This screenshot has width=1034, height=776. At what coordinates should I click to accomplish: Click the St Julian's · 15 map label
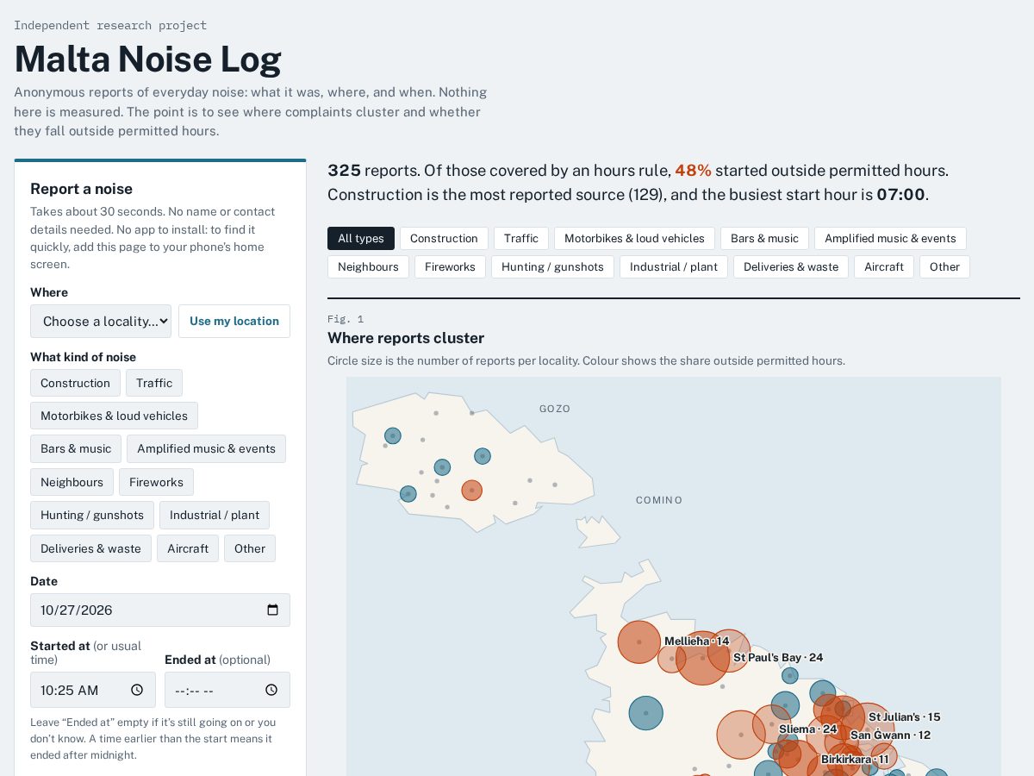pyautogui.click(x=904, y=717)
